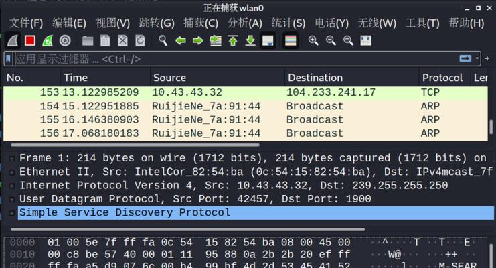This screenshot has height=268, width=496.
Task: Expand the Simple Service Discovery Protocol node
Action: coord(11,213)
